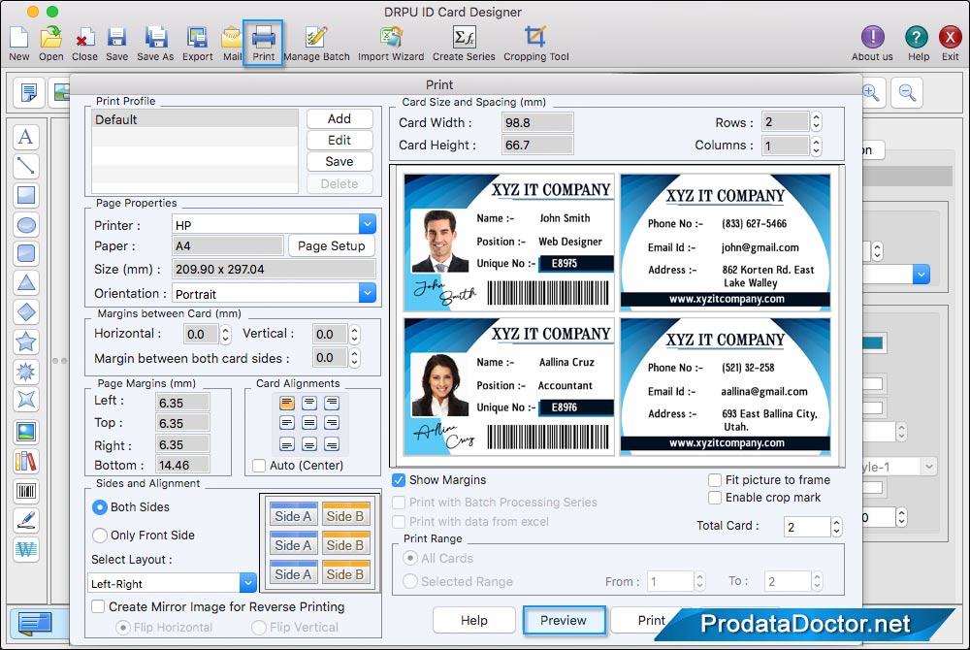Click the Rows stepper arrows
Screen dimensions: 970x650
point(816,121)
